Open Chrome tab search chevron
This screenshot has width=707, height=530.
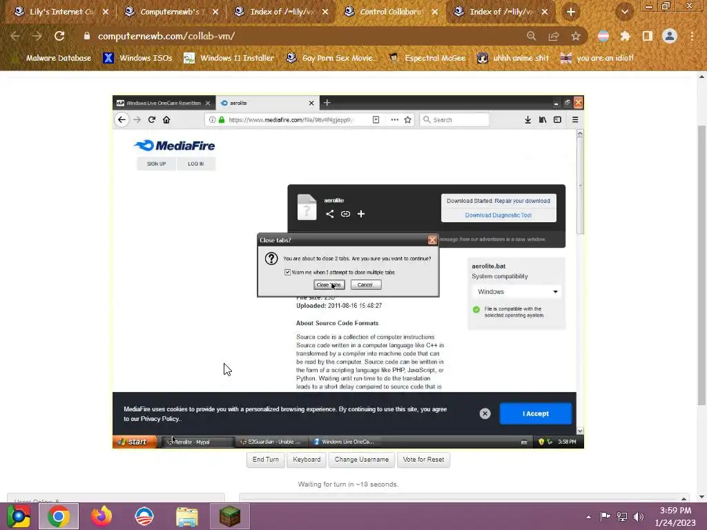[x=625, y=12]
